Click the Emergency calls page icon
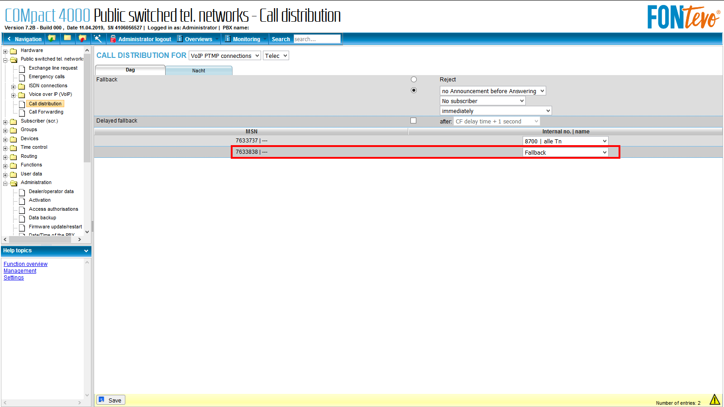724x407 pixels. click(22, 77)
